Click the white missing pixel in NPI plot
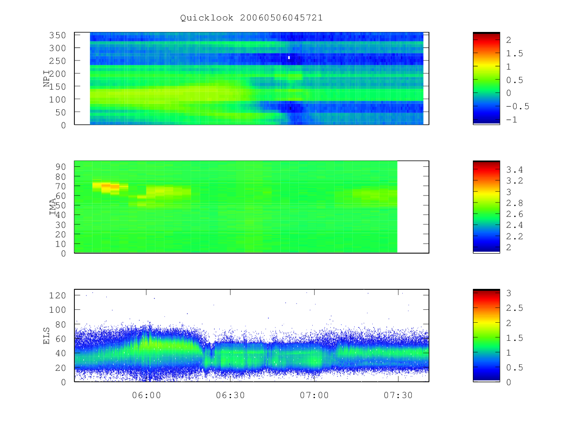The image size is (572, 429). [x=289, y=58]
